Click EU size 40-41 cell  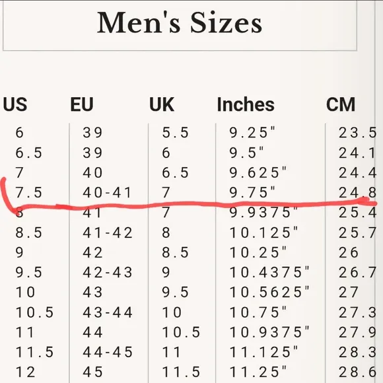[x=108, y=192]
